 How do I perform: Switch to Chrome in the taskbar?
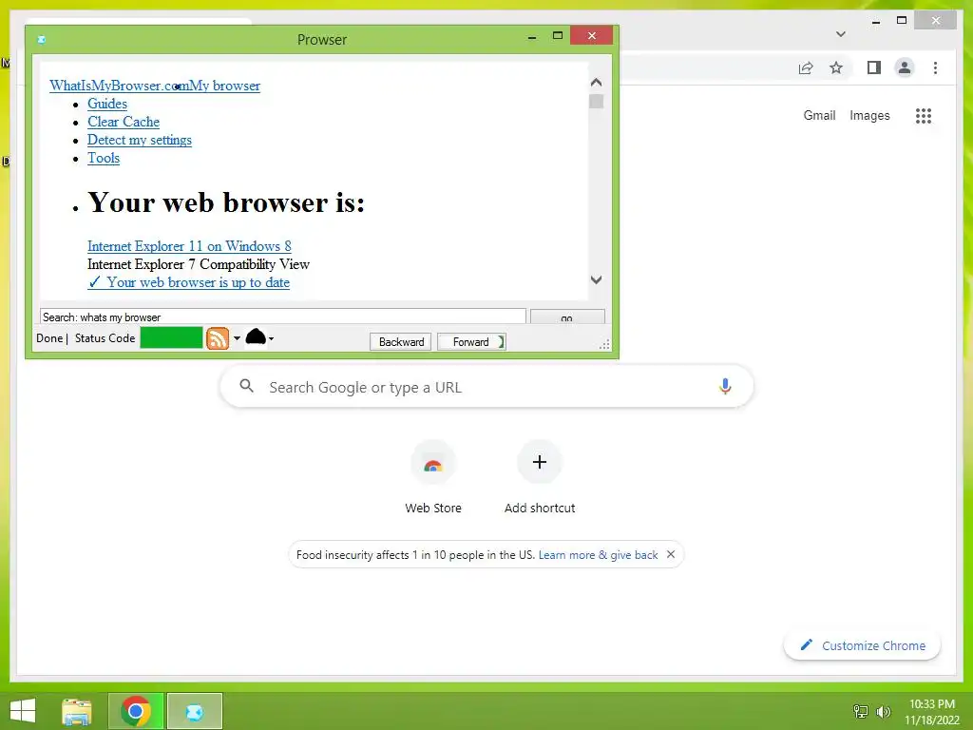coord(136,711)
